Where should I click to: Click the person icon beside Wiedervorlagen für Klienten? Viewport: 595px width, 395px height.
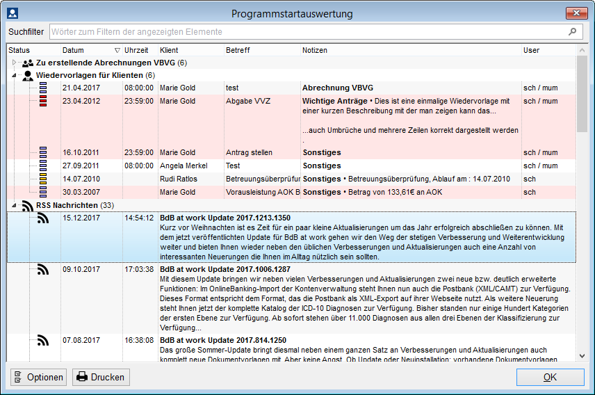click(28, 76)
